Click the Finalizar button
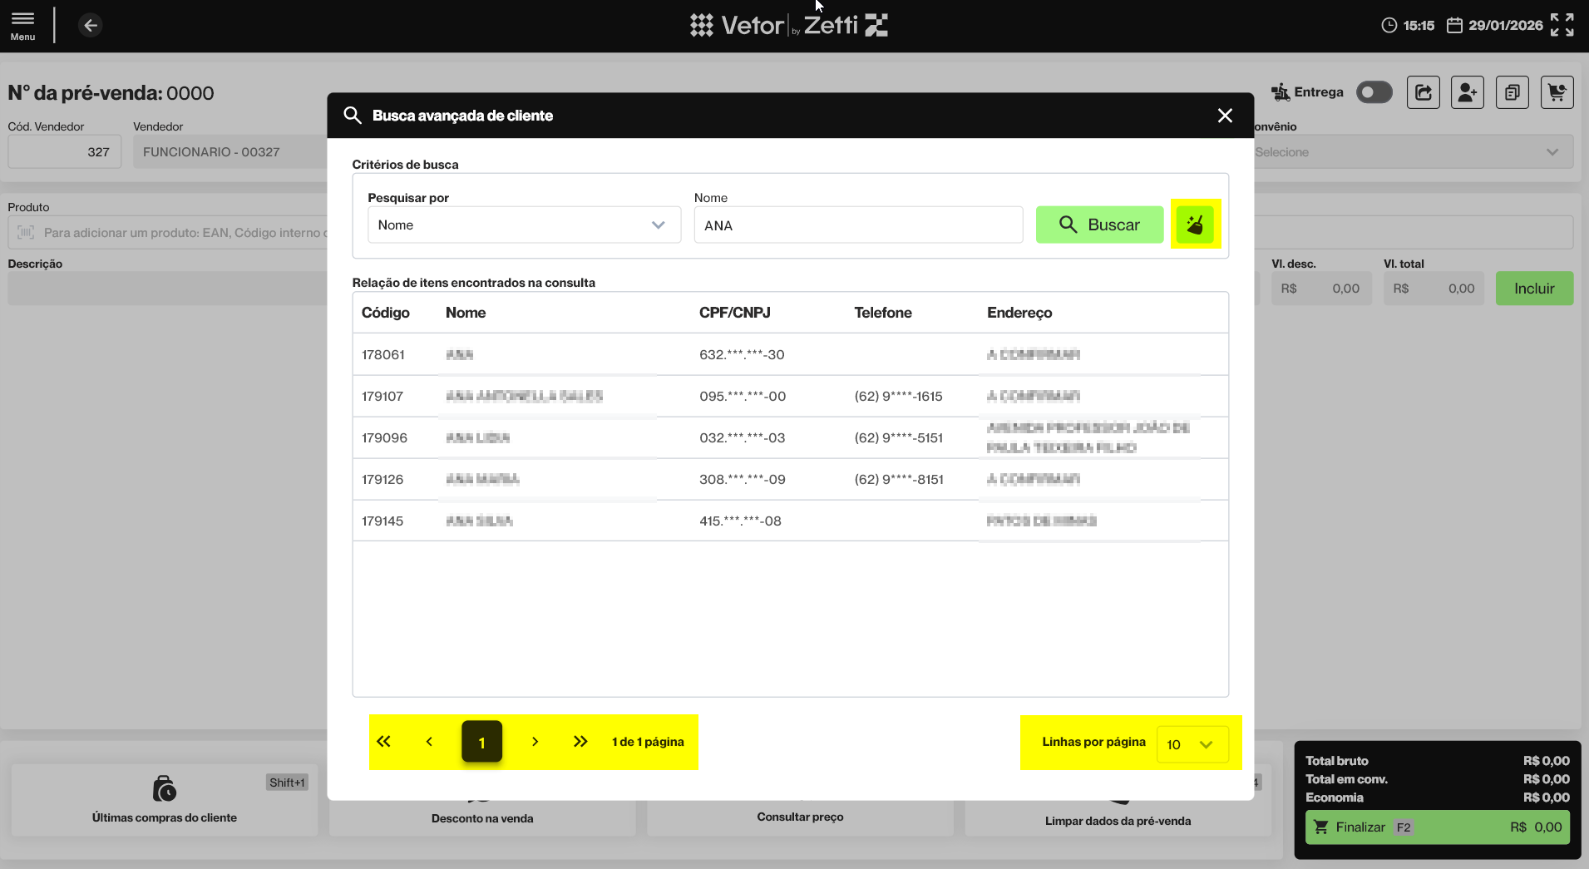 tap(1437, 827)
